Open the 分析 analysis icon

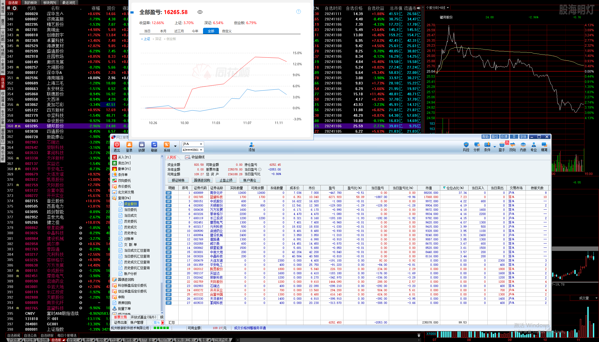coord(477,146)
